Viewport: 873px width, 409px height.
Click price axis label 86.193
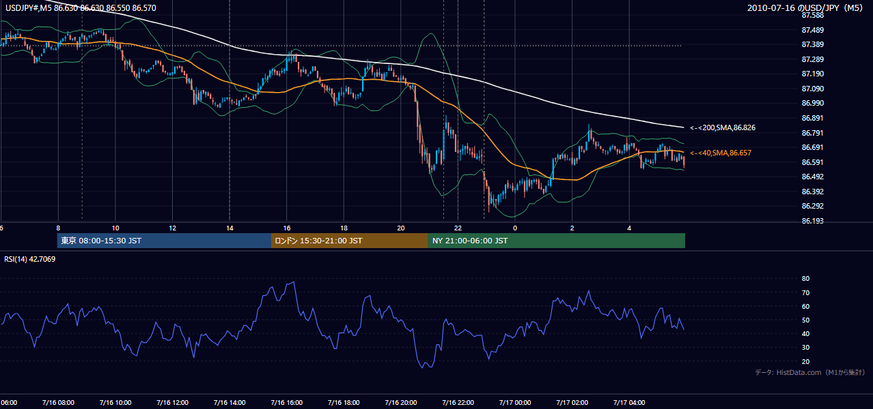[813, 221]
